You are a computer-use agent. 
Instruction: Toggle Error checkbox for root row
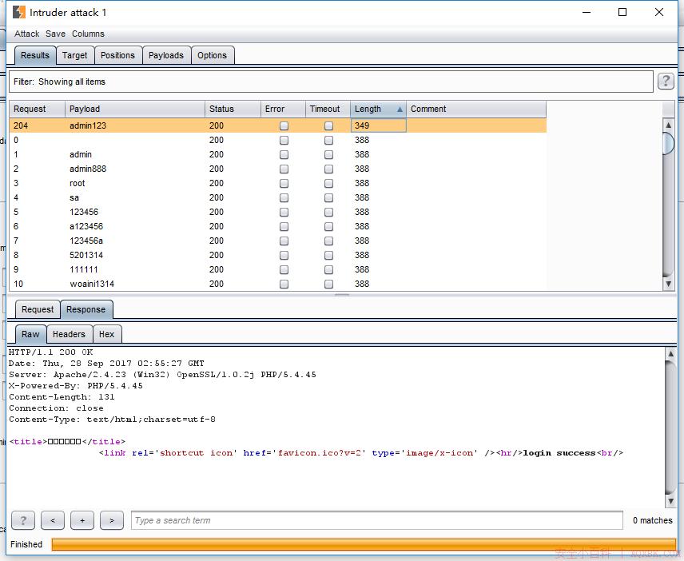pos(284,183)
